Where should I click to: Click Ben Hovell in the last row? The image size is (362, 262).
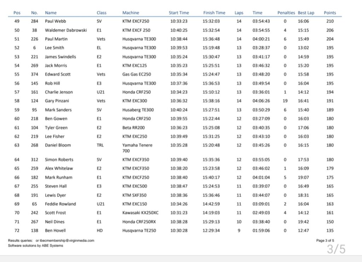tap(56, 231)
